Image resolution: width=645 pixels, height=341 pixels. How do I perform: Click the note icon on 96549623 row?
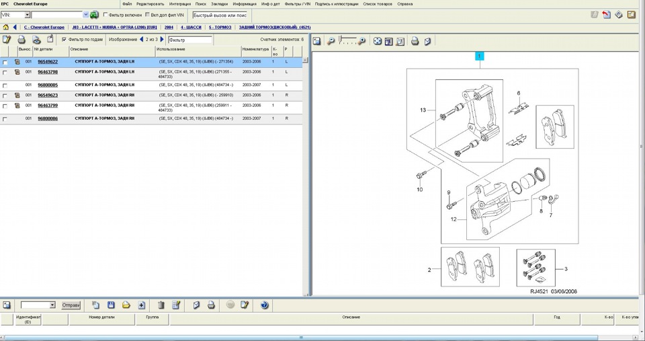(17, 95)
